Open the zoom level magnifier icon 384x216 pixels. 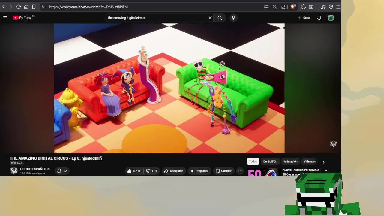275,7
